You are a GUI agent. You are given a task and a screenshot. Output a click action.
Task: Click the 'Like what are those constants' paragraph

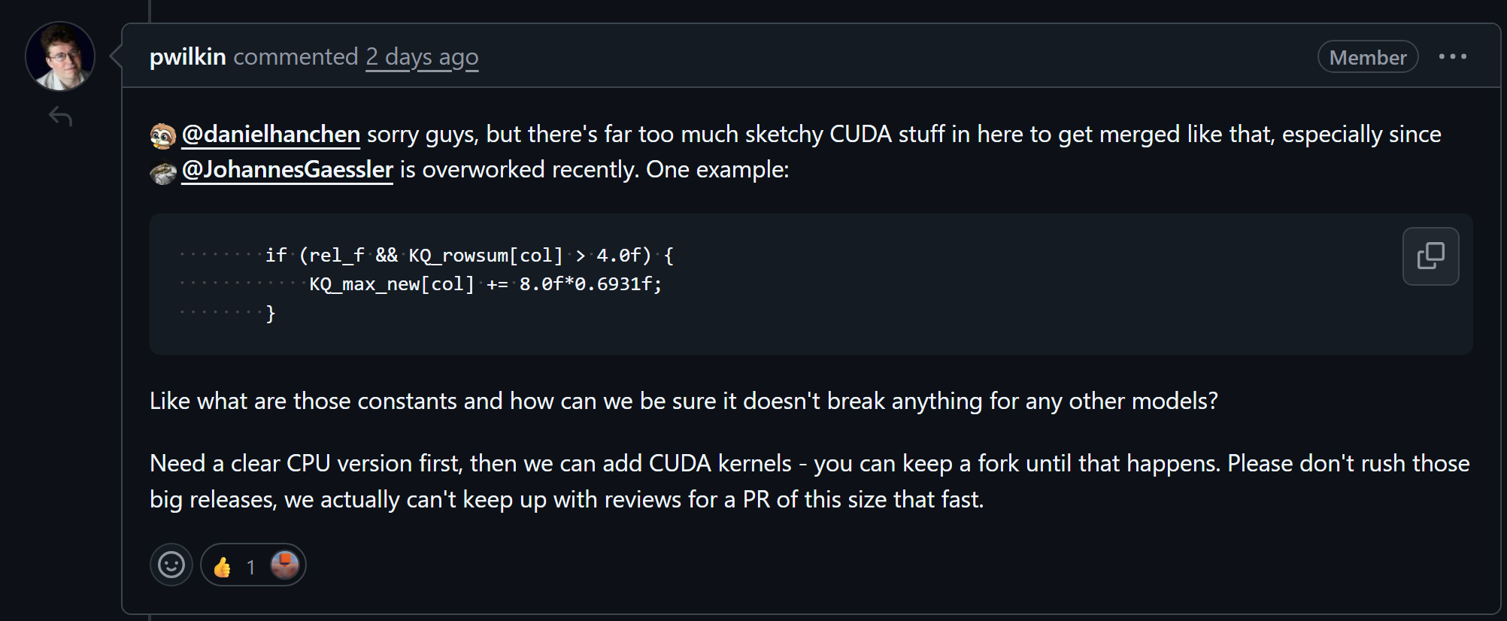(684, 401)
